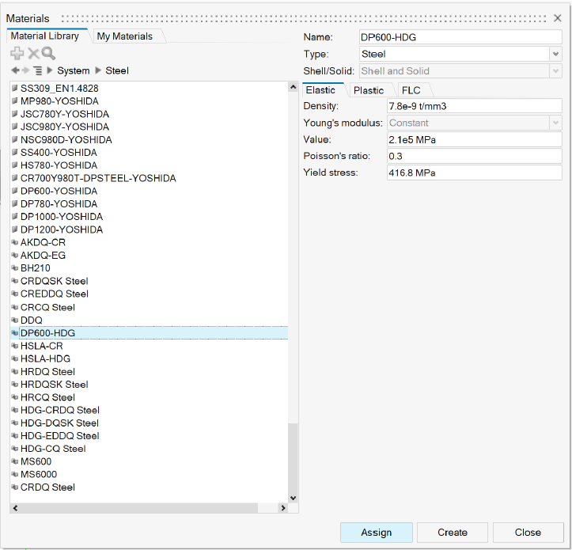Image resolution: width=572 pixels, height=550 pixels.
Task: Click the Create button
Action: point(452,533)
